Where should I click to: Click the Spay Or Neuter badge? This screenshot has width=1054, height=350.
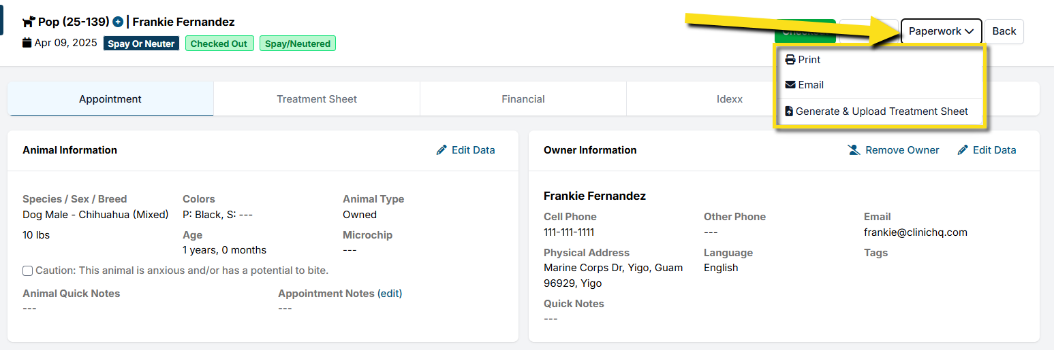click(x=142, y=43)
